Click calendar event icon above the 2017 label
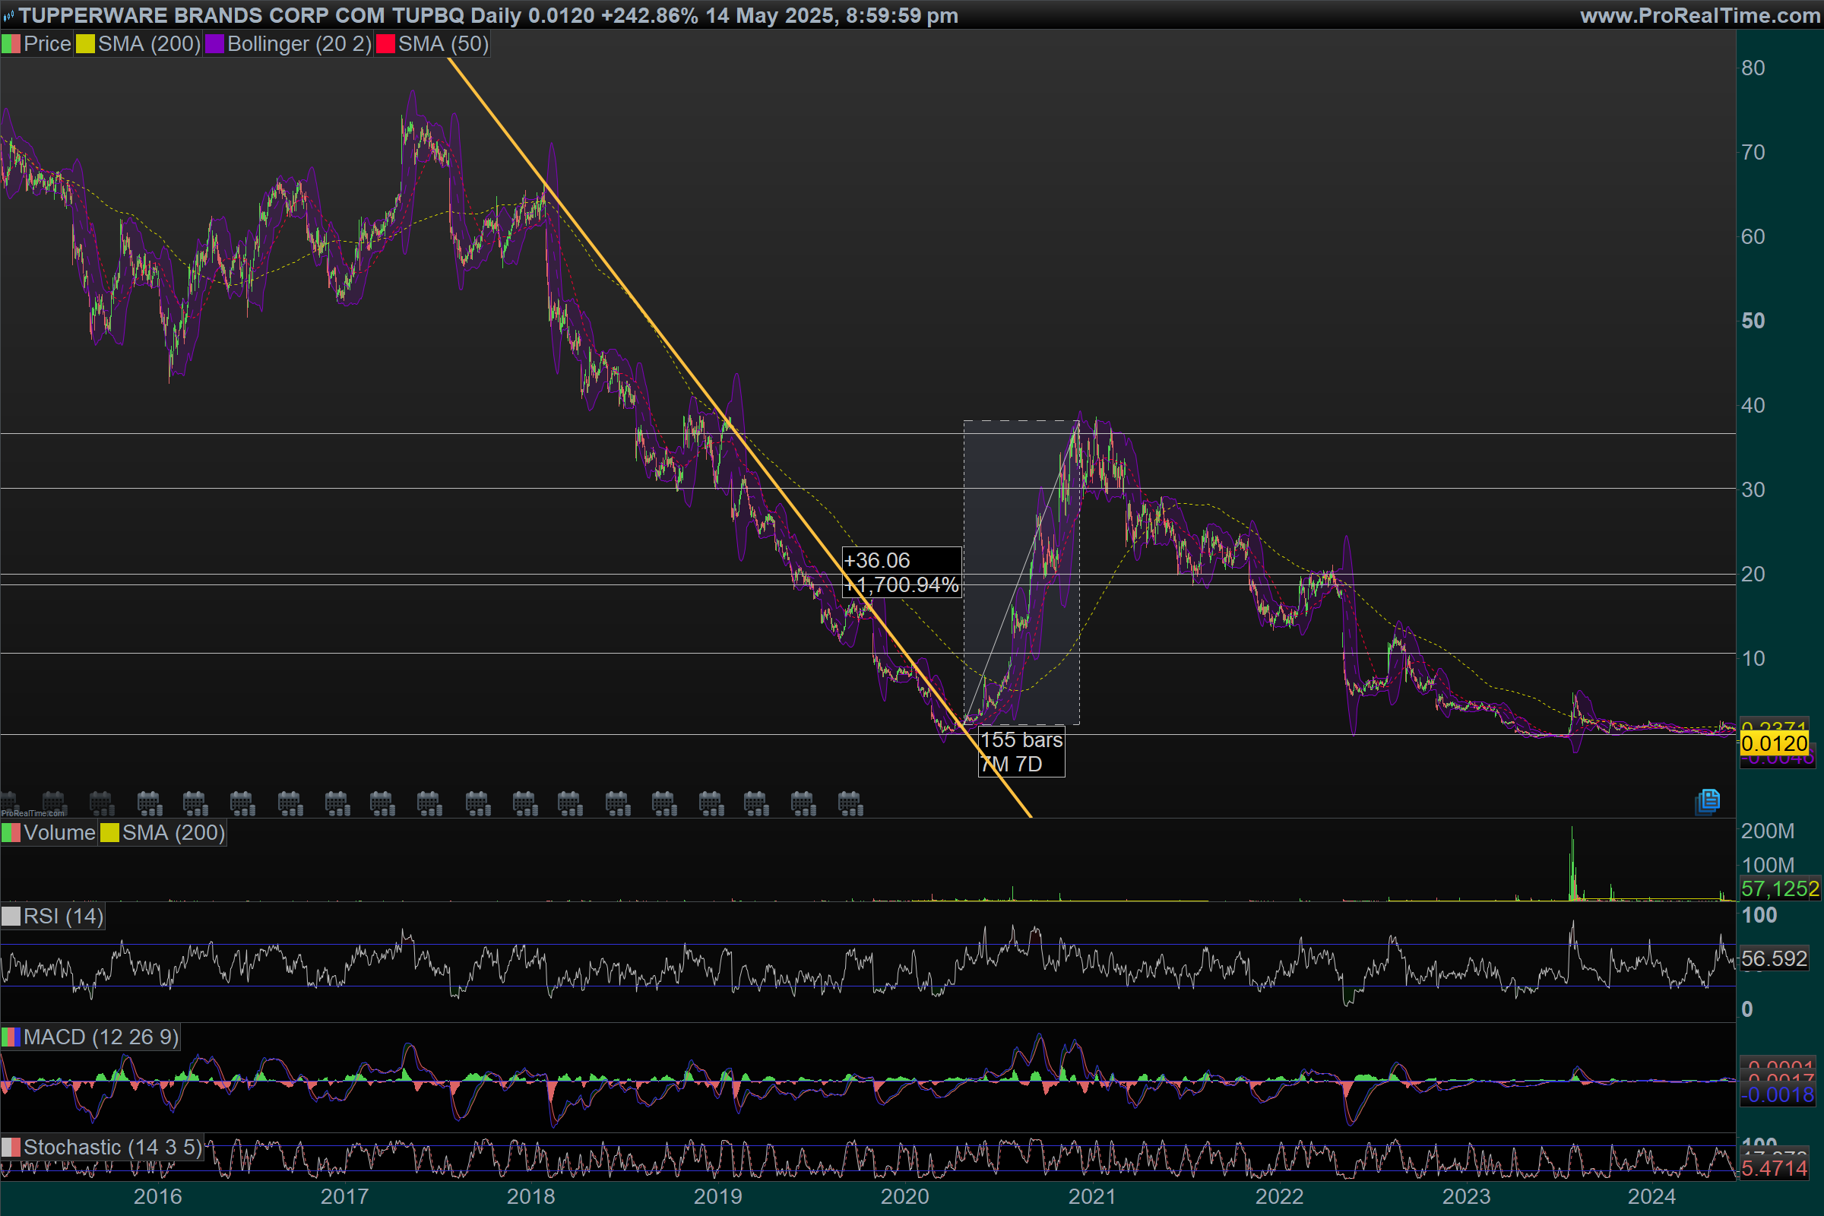 [337, 803]
